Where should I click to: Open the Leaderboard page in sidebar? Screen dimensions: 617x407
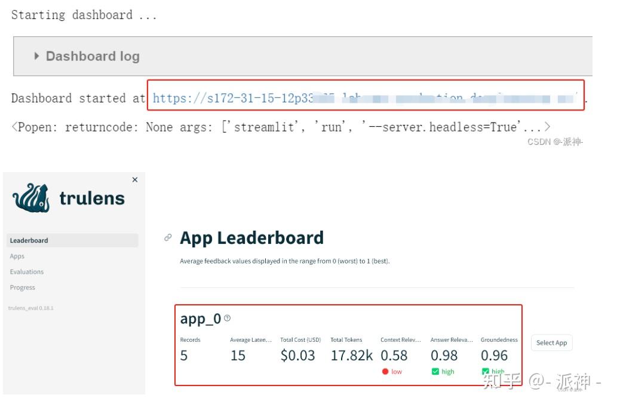29,241
